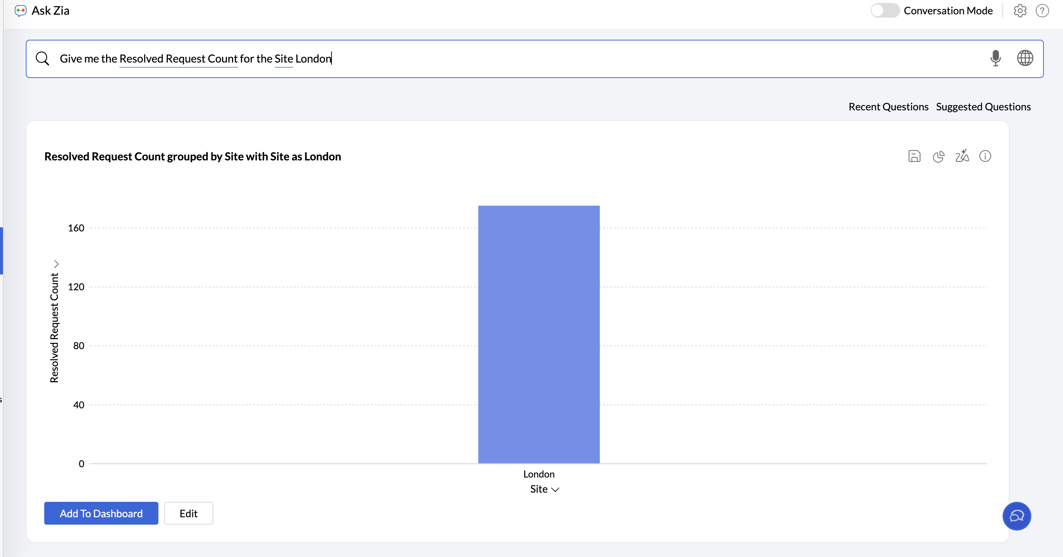
Task: Show chart info icon details
Action: click(x=985, y=156)
